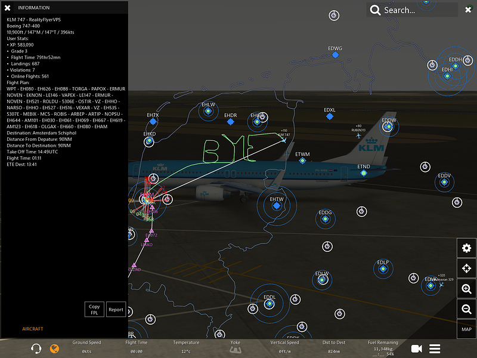
Task: Click the Temperature status item
Action: point(186,347)
